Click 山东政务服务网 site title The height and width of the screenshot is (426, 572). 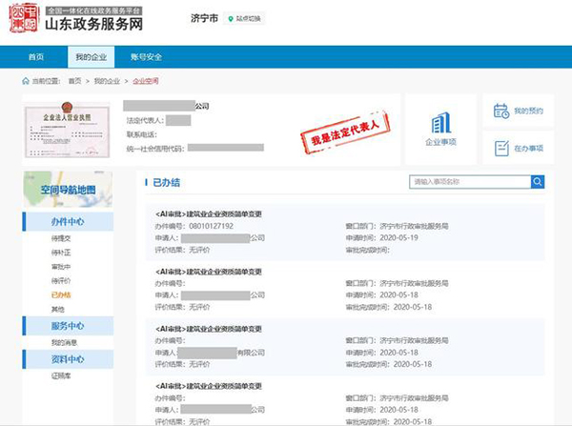(93, 25)
